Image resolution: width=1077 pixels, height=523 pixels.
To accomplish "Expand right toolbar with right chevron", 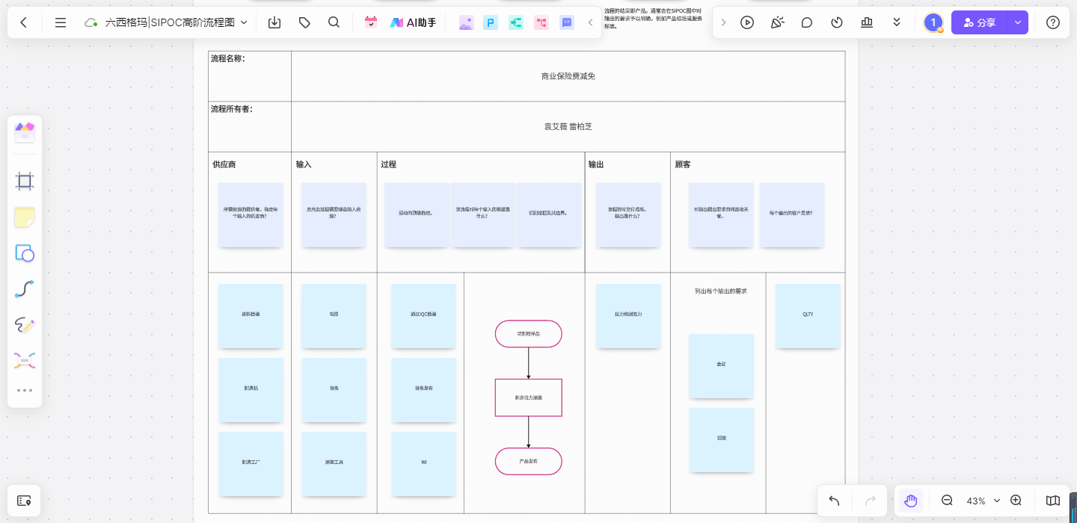I will [x=723, y=22].
